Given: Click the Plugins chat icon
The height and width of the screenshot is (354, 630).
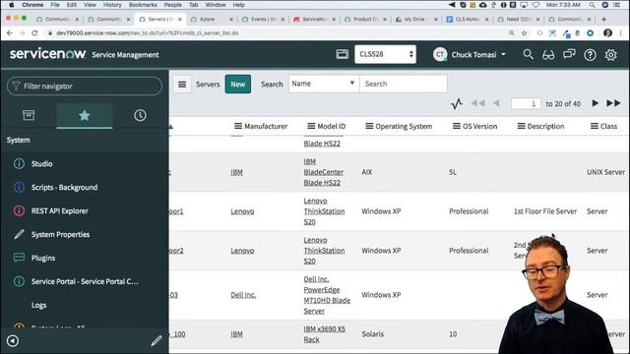Looking at the screenshot, I should point(19,258).
